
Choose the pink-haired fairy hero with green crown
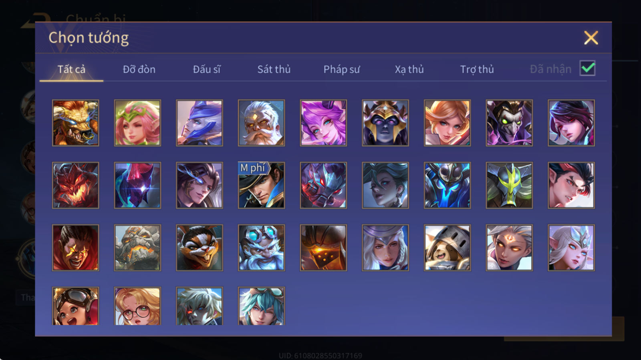pyautogui.click(x=137, y=123)
